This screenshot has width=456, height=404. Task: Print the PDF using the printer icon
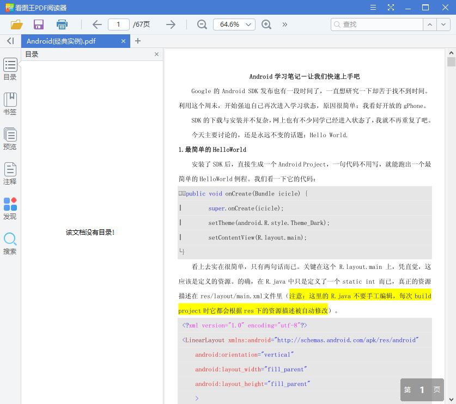click(x=62, y=25)
